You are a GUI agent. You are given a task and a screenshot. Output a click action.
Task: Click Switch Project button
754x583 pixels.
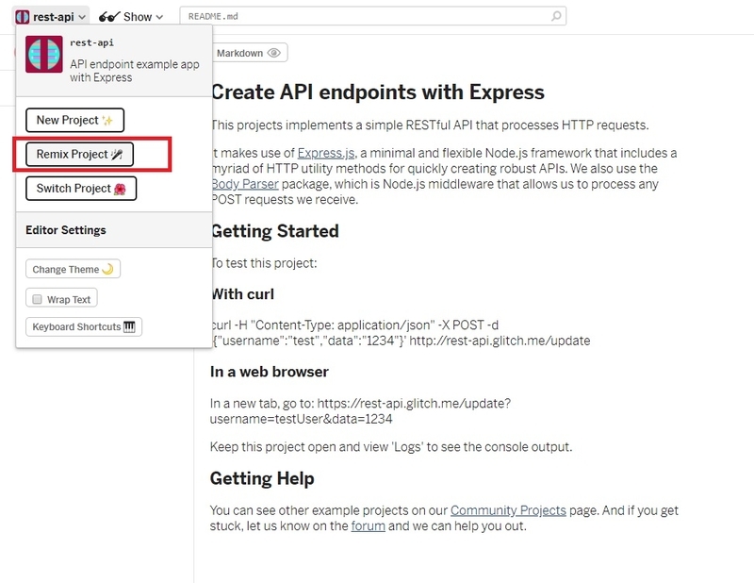pos(81,189)
